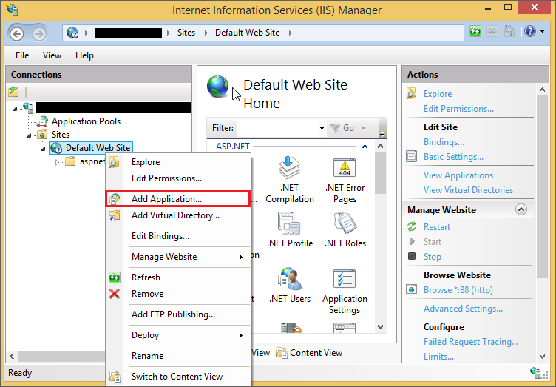The height and width of the screenshot is (387, 556).
Task: Click the stop icon in address toolbar
Action: click(x=492, y=32)
